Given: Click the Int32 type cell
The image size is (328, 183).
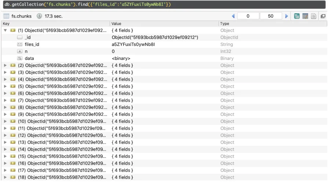Looking at the screenshot, I should [x=226, y=51].
